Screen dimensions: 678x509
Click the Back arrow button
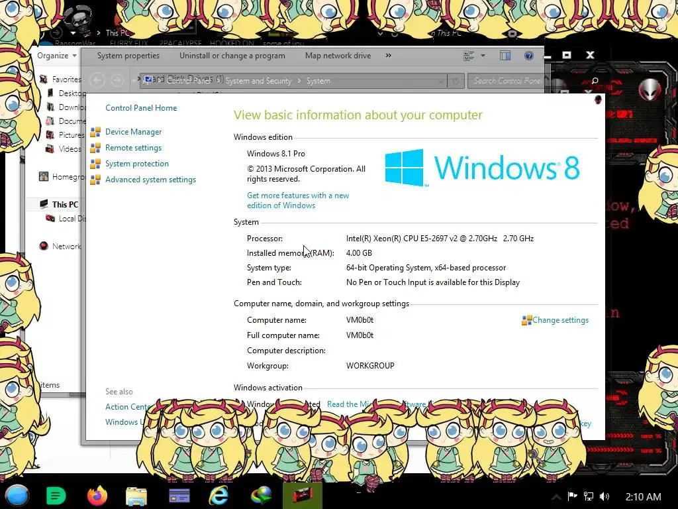point(97,80)
